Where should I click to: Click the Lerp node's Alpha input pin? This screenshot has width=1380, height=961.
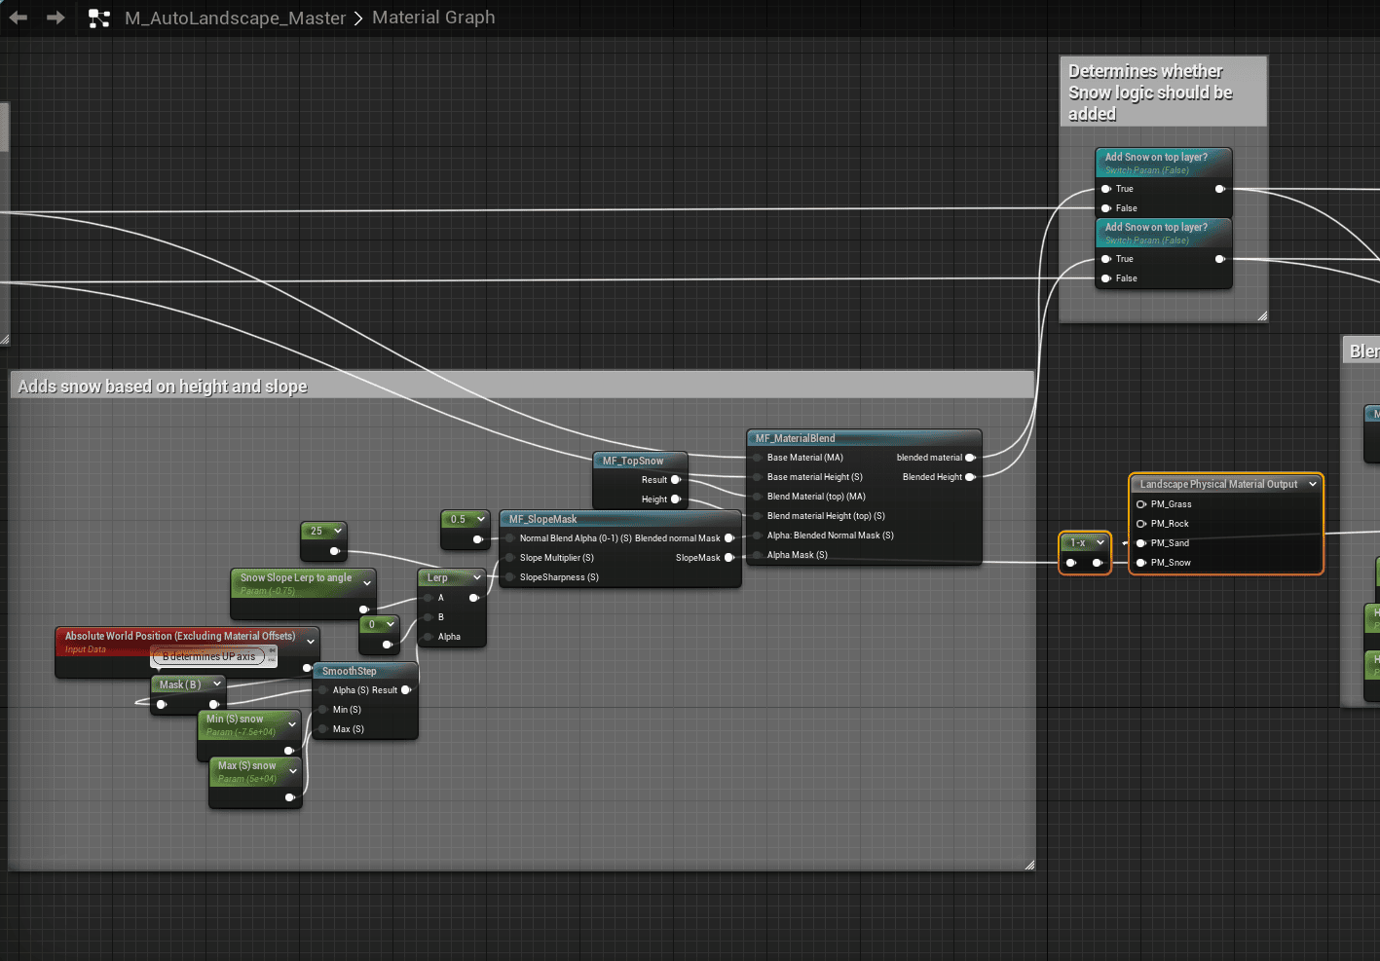(x=428, y=637)
